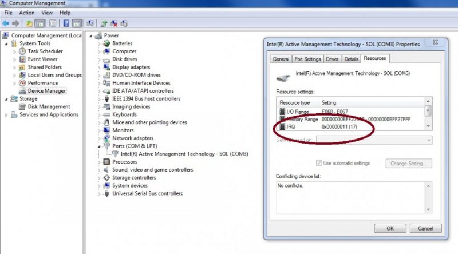This screenshot has height=254, width=458.
Task: Select Network adapters device category
Action: (132, 138)
